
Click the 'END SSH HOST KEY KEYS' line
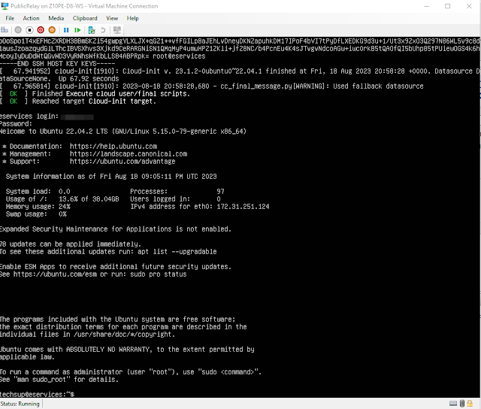(x=57, y=64)
